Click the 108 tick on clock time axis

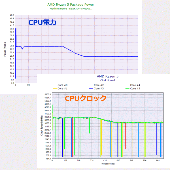click(65, 160)
